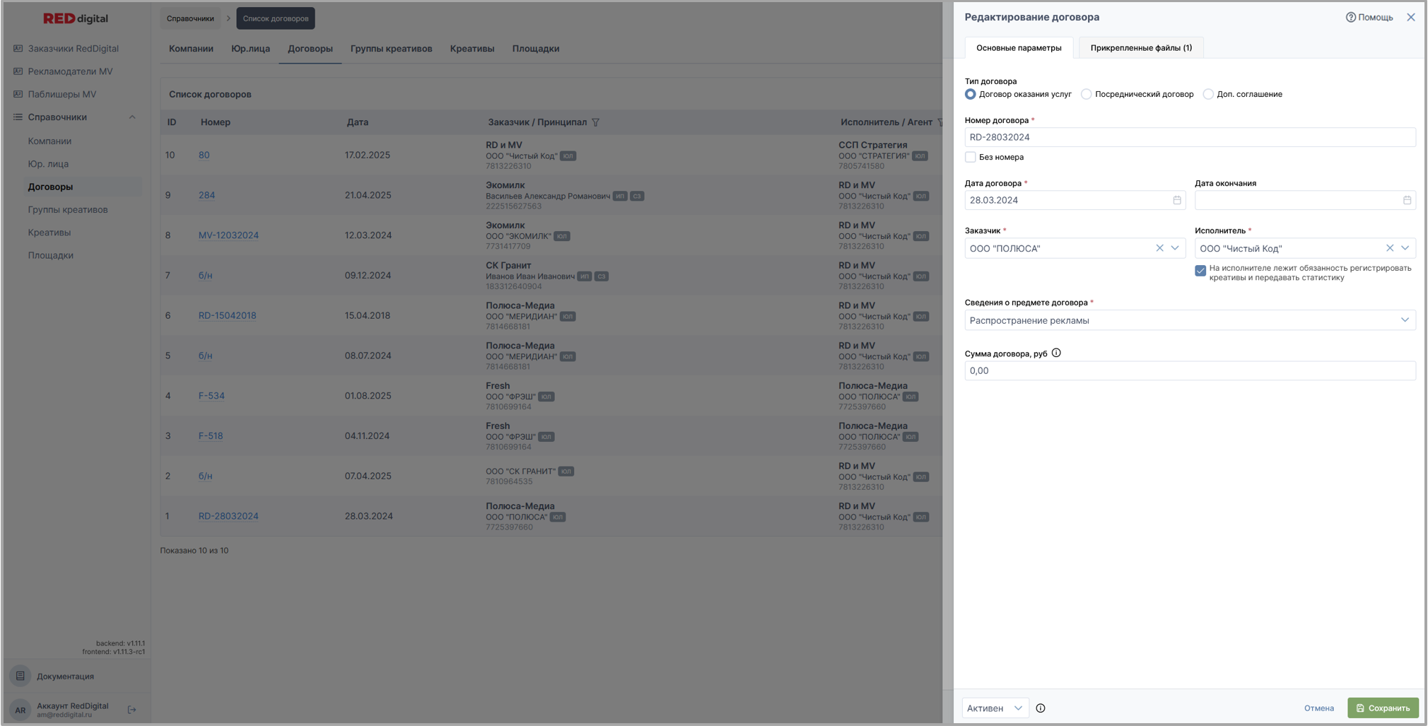
Task: Enable the Без номера checkbox
Action: pyautogui.click(x=971, y=157)
